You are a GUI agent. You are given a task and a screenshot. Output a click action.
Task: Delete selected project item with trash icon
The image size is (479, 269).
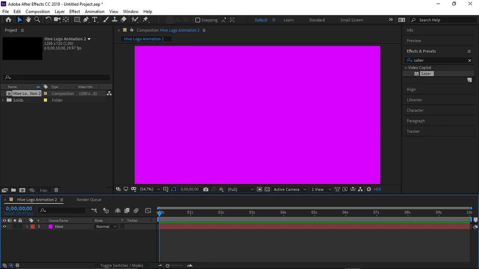pos(56,190)
